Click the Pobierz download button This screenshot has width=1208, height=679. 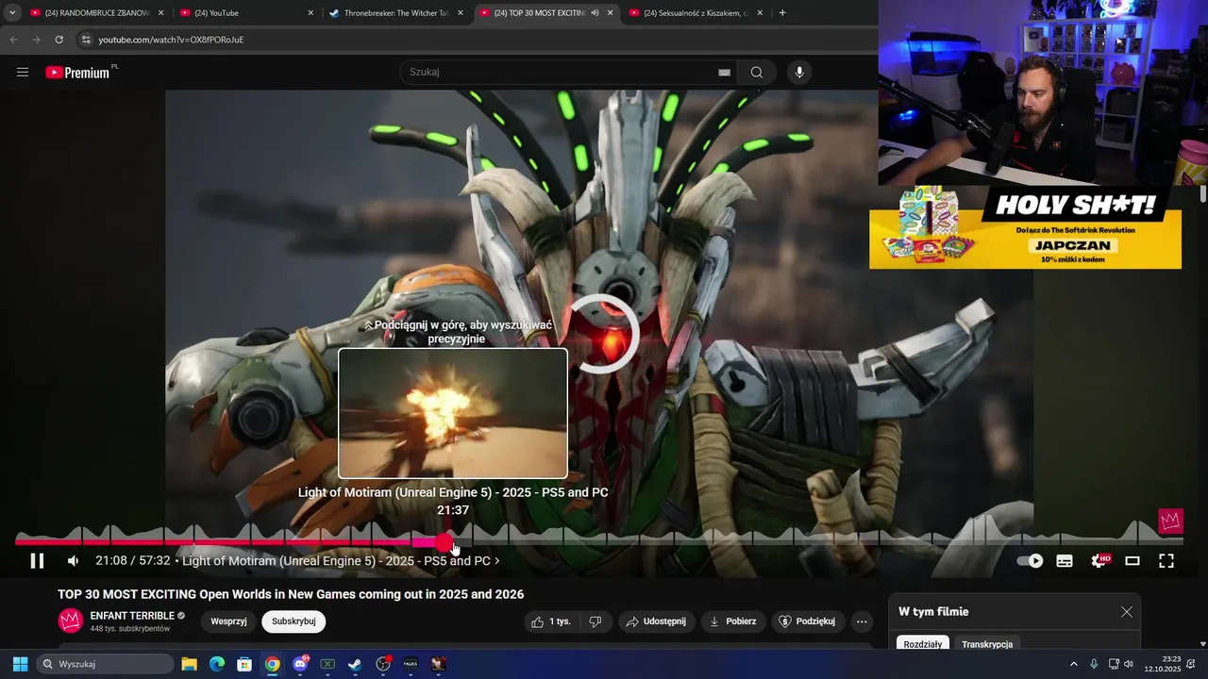point(732,621)
